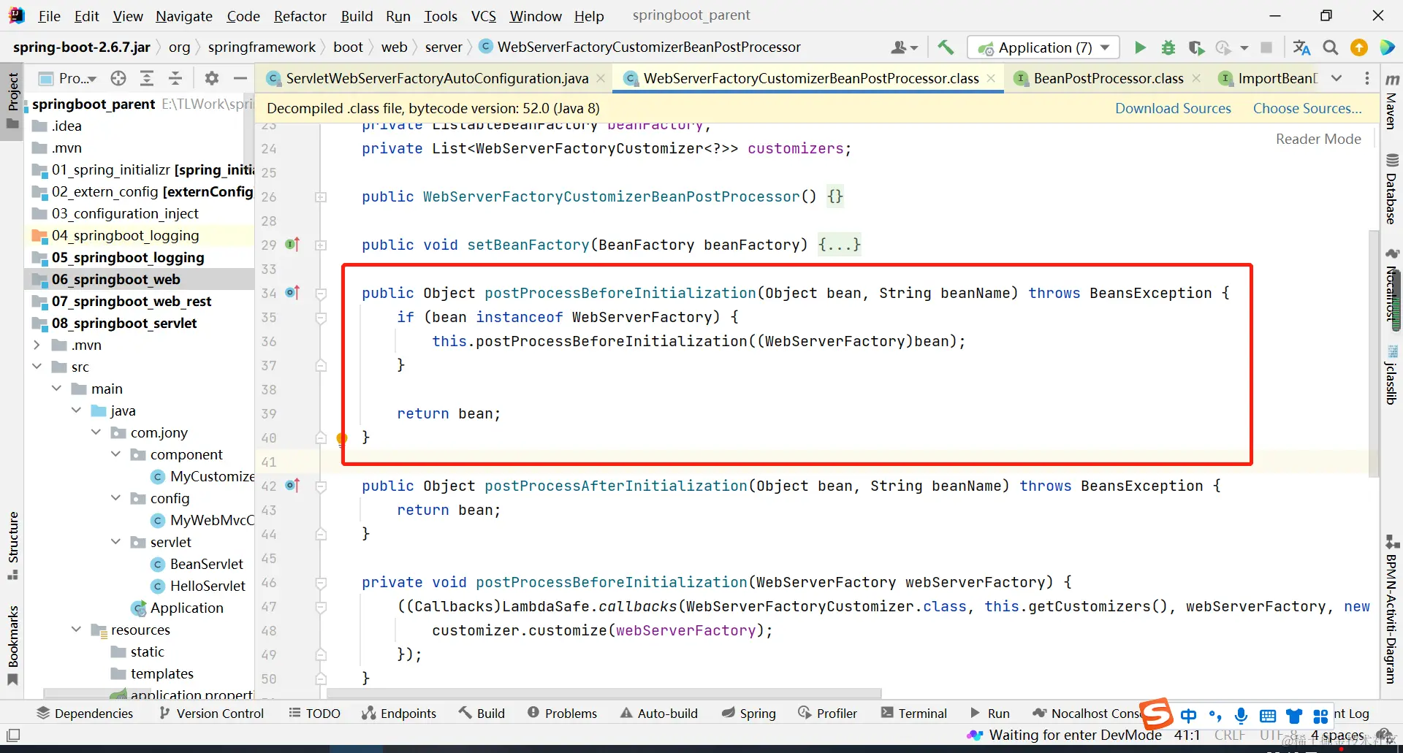Screen dimensions: 1403x753
Task: Open the Database tool window
Action: [x=1392, y=189]
